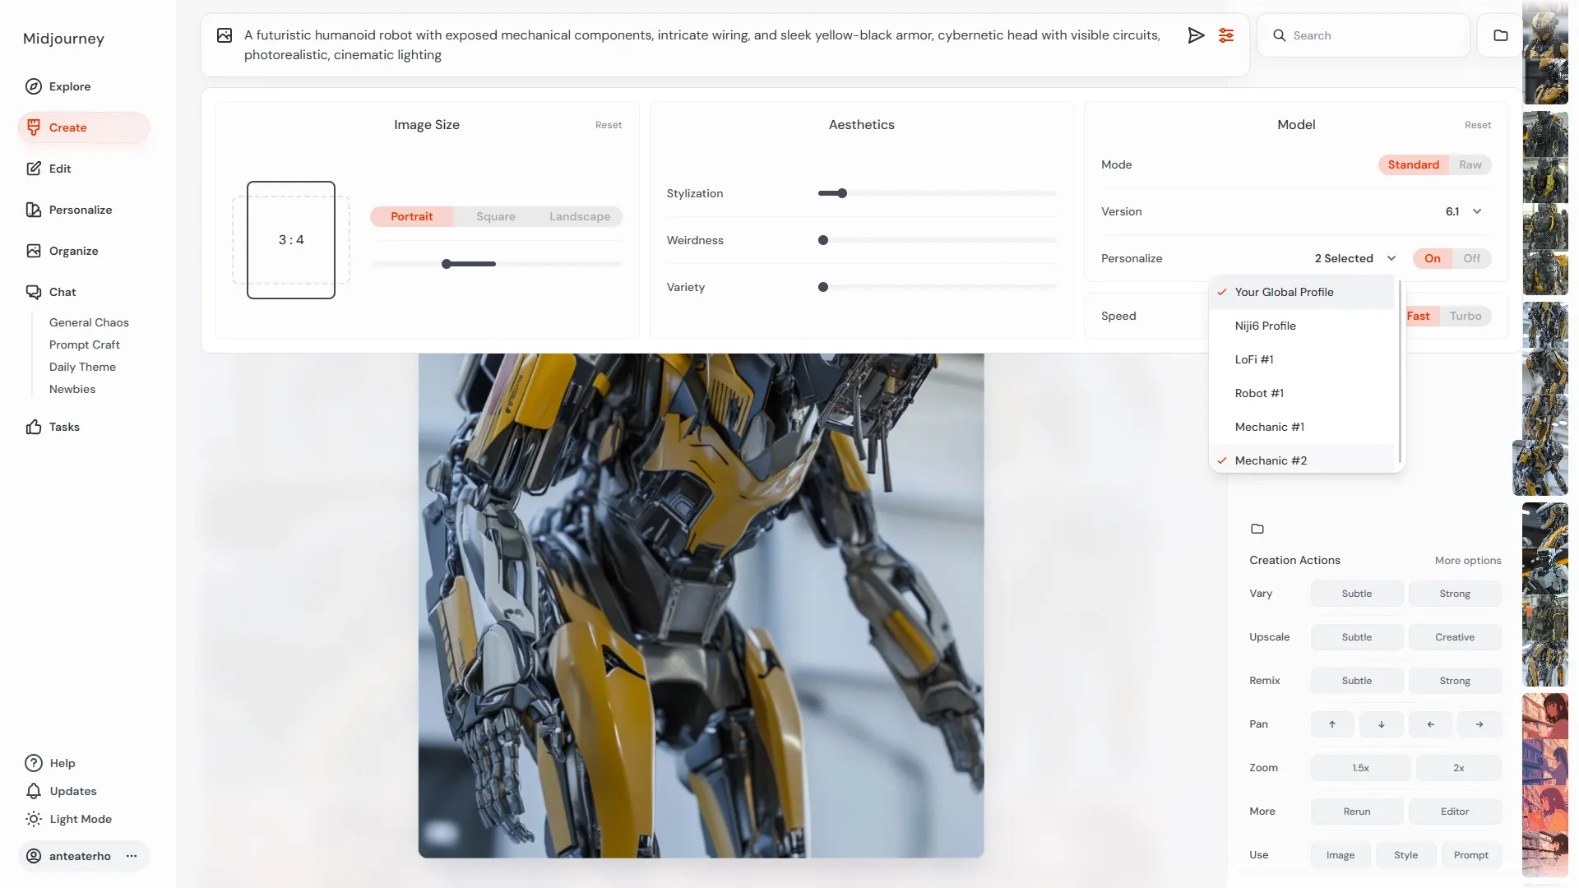
Task: Toggle the settings sliders icon
Action: click(x=1226, y=35)
